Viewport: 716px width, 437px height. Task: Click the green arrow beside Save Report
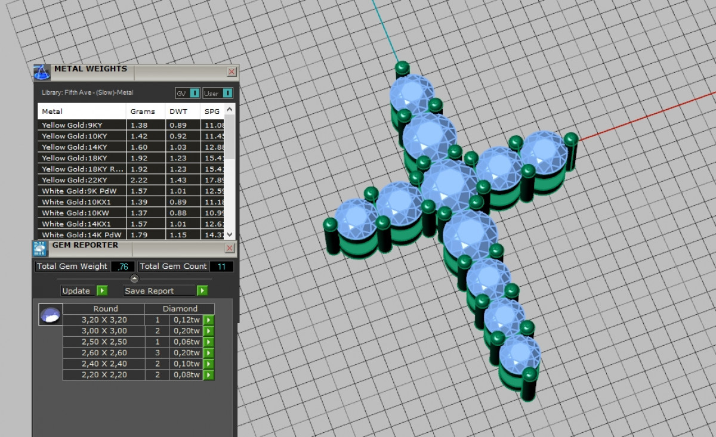(x=202, y=291)
